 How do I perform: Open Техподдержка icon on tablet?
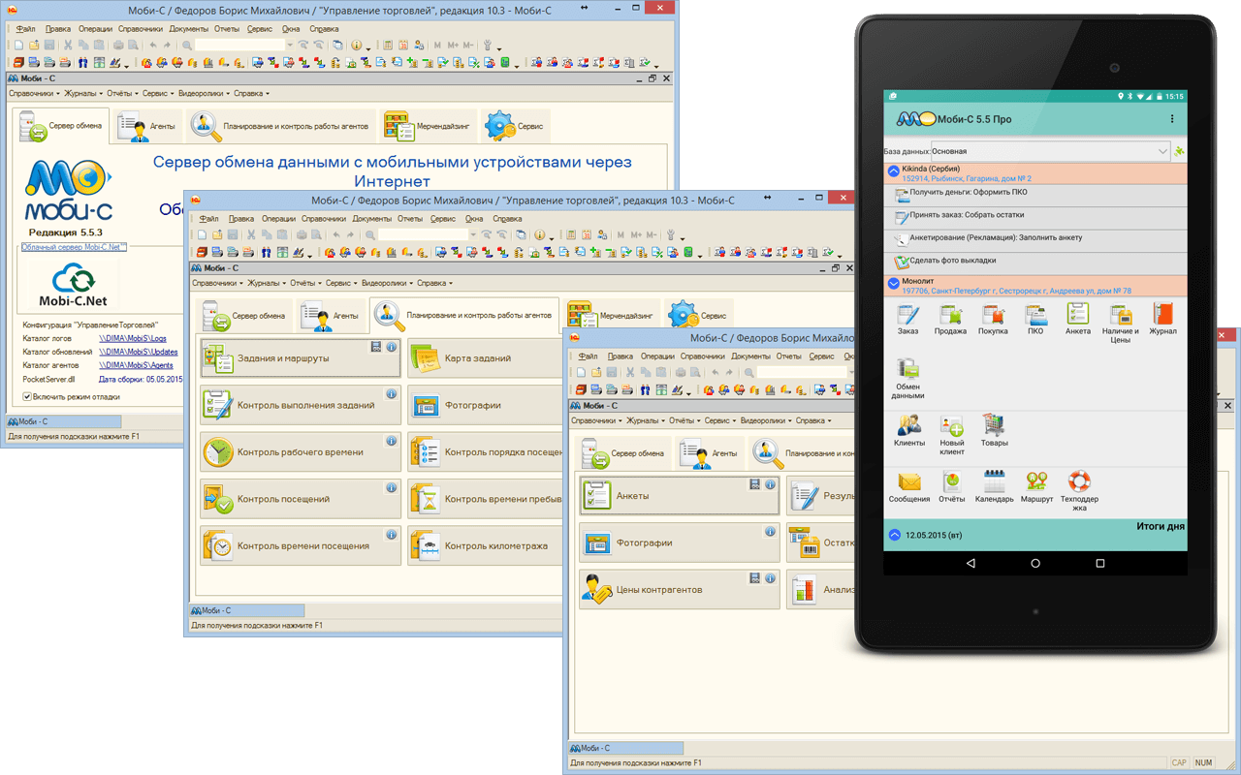click(x=1079, y=491)
